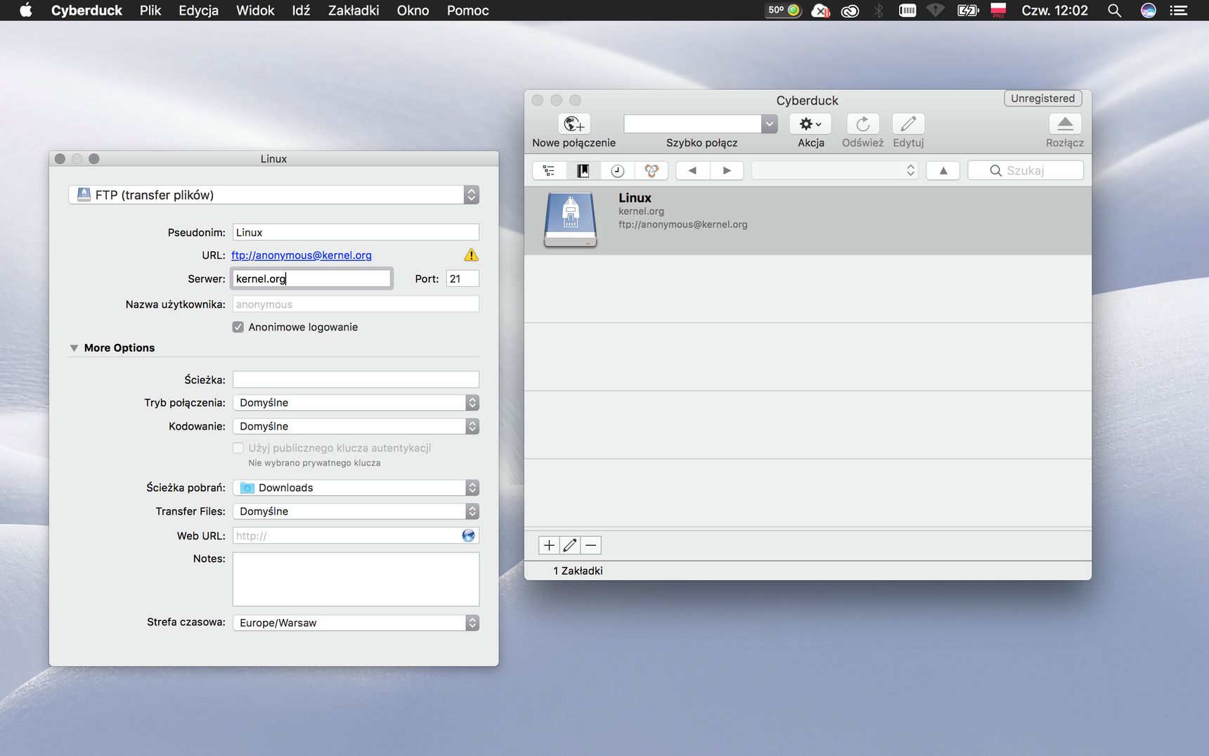Viewport: 1209px width, 756px height.
Task: Open the Edycja menu
Action: tap(198, 11)
